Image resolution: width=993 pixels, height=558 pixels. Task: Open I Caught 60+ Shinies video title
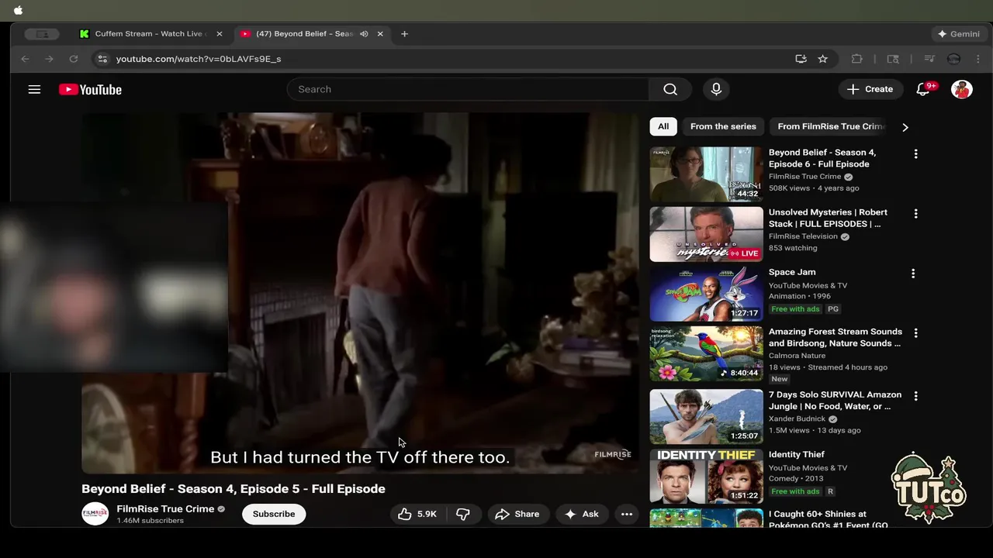pos(829,519)
